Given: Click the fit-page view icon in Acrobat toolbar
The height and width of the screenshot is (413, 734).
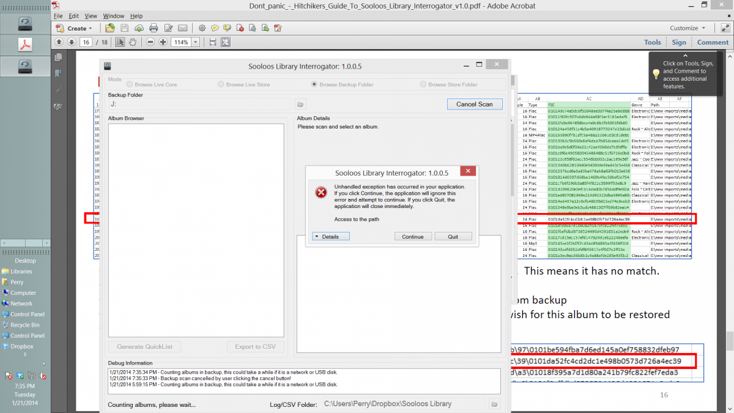Looking at the screenshot, I should pyautogui.click(x=226, y=42).
